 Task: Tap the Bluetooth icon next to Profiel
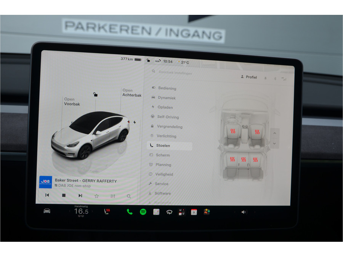(275, 78)
